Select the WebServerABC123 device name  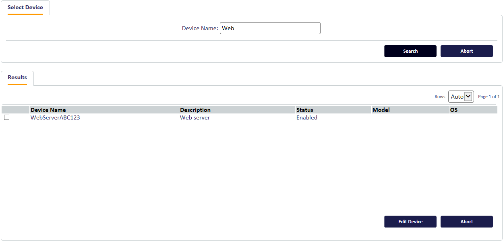[55, 117]
